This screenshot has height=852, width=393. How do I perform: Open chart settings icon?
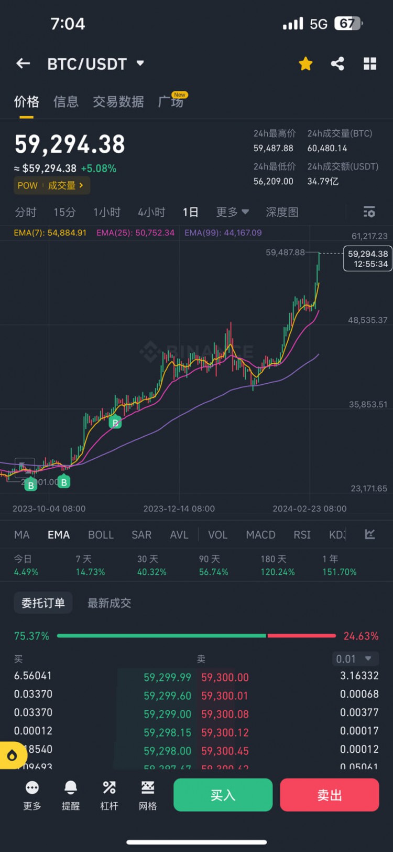tap(369, 212)
